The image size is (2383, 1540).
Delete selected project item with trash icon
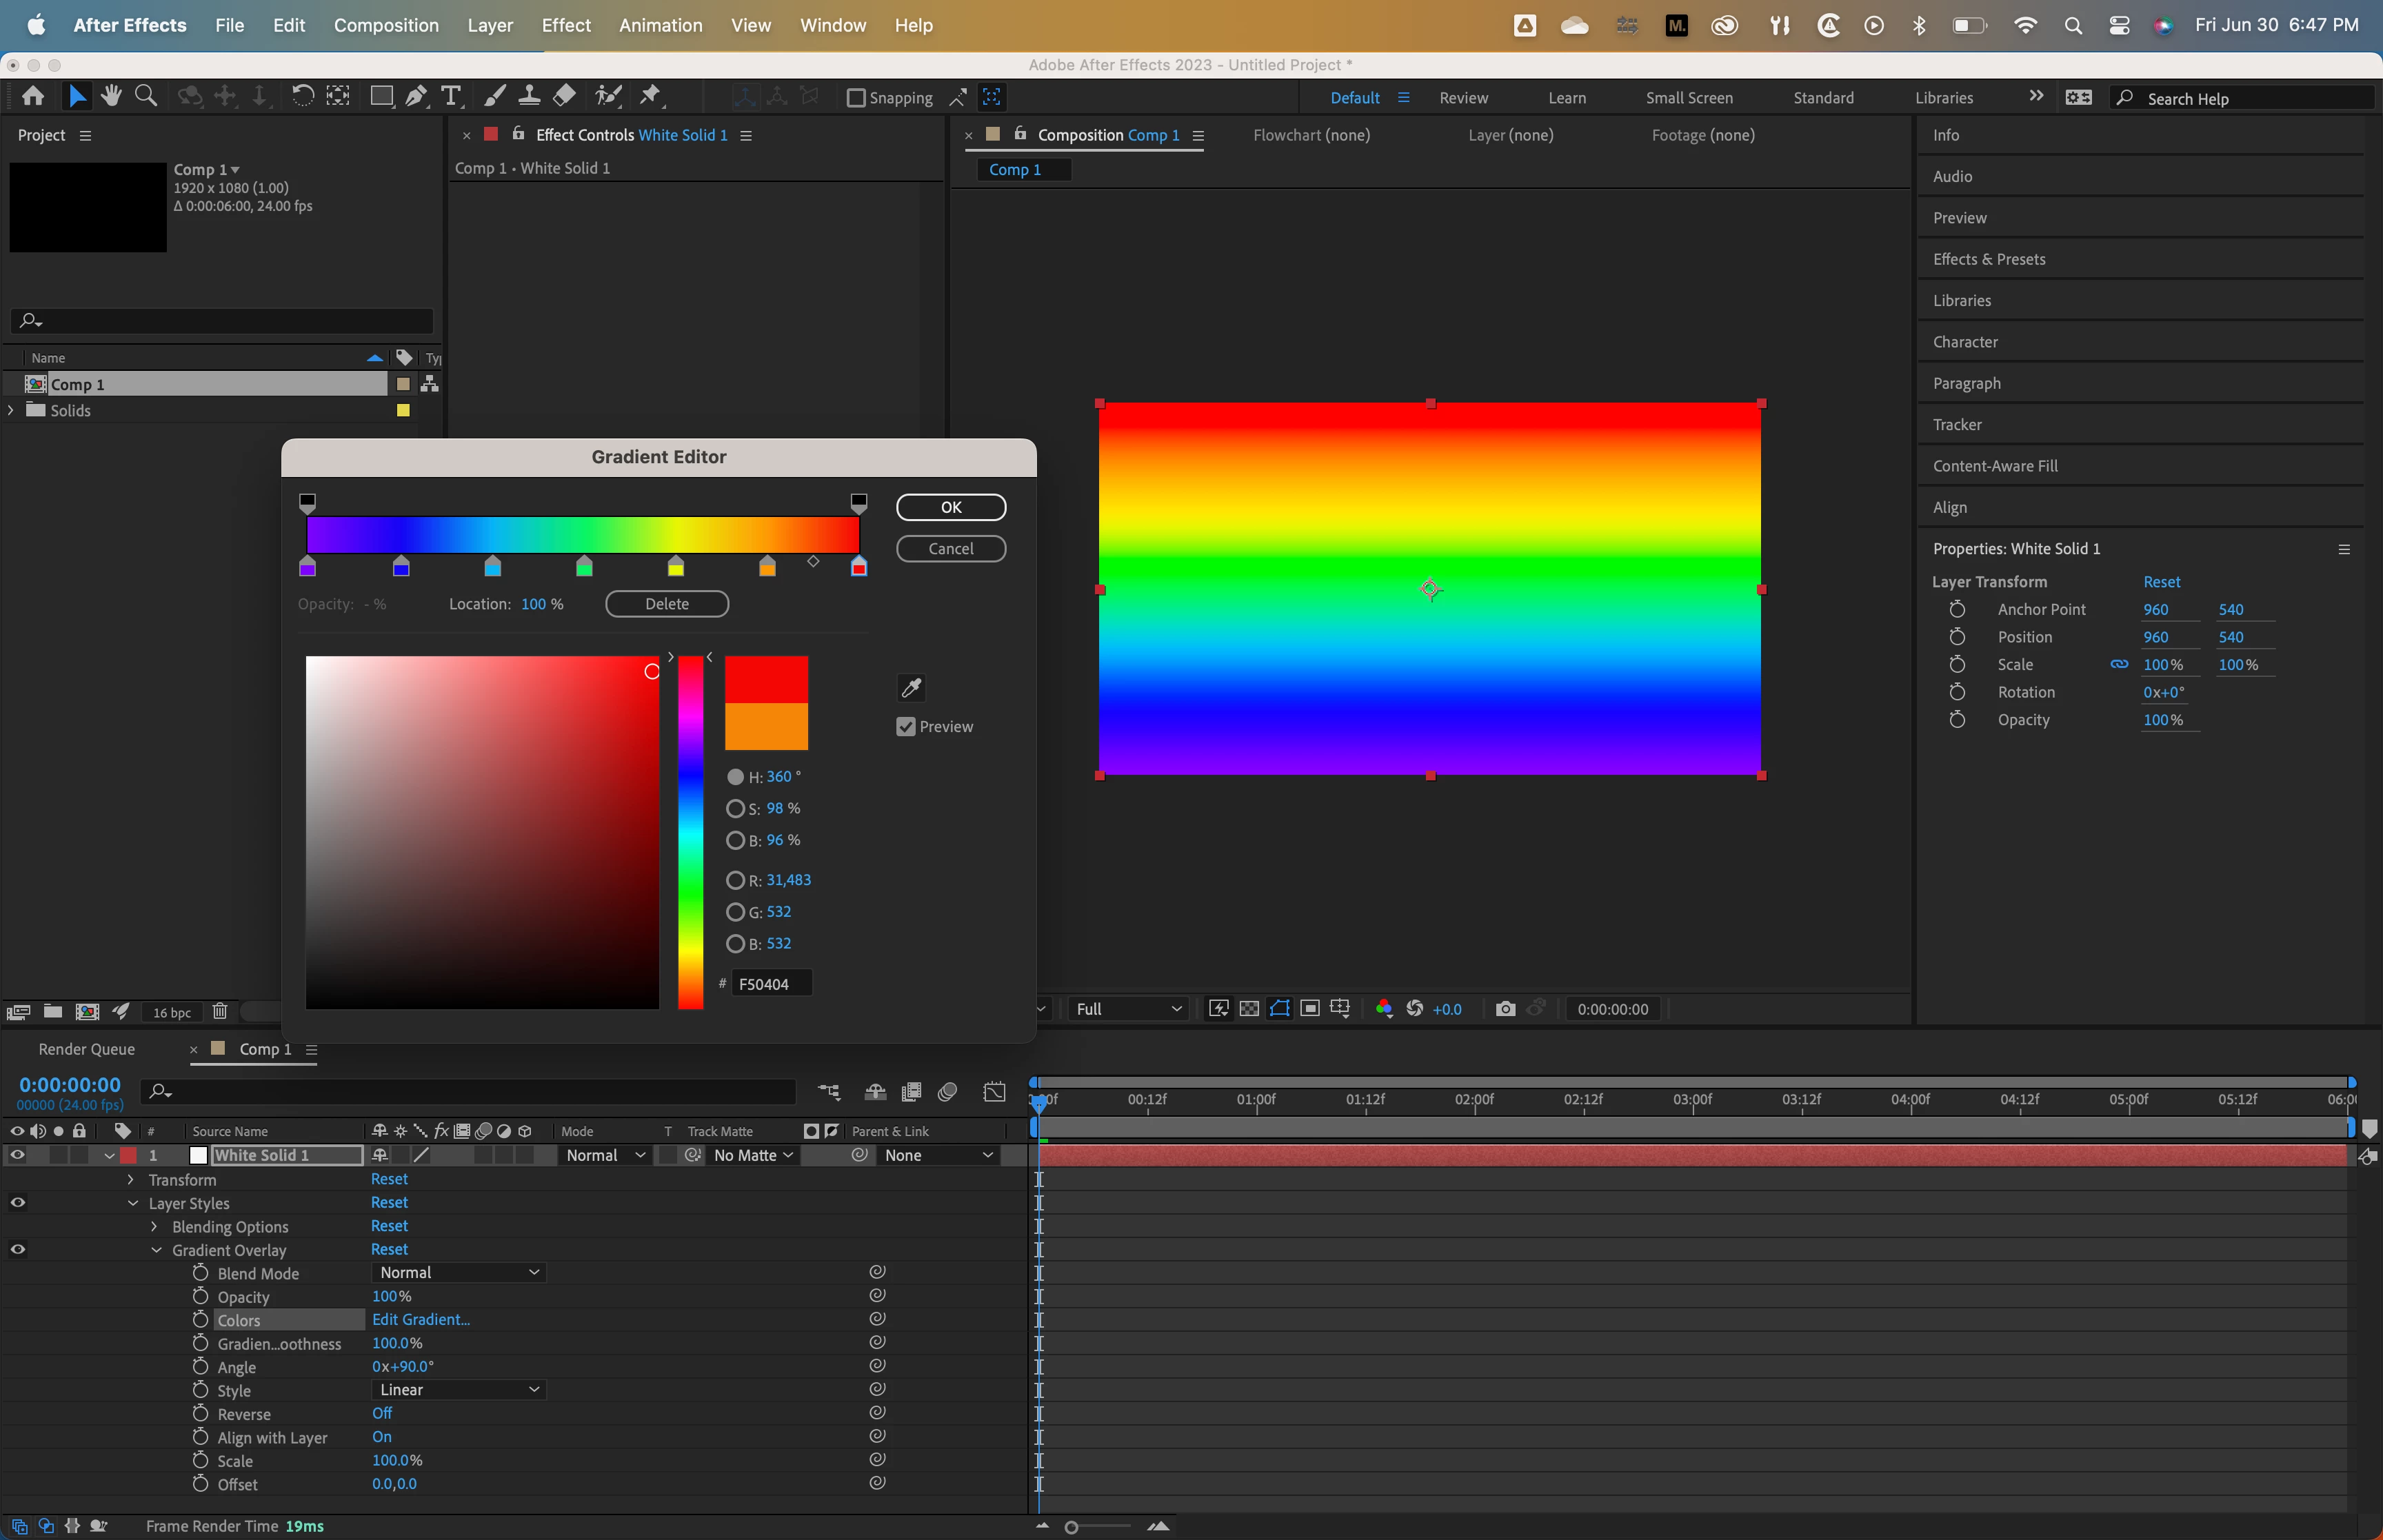pos(220,1012)
